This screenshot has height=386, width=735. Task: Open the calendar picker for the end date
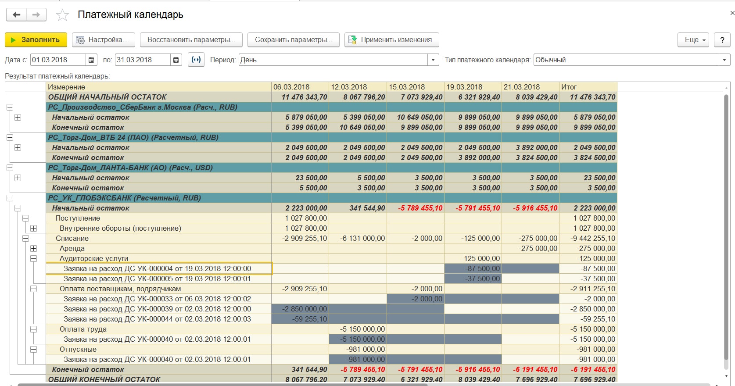176,60
